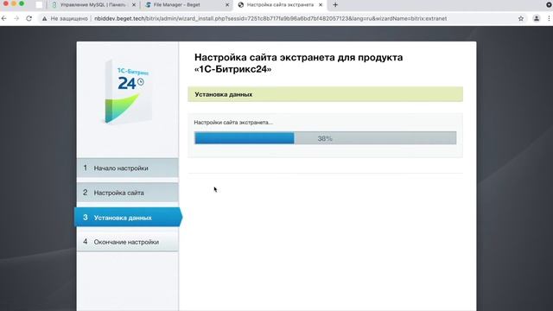This screenshot has height=311, width=553.
Task: Select the 'Настройка сайта экстранета' tab
Action: [280, 5]
